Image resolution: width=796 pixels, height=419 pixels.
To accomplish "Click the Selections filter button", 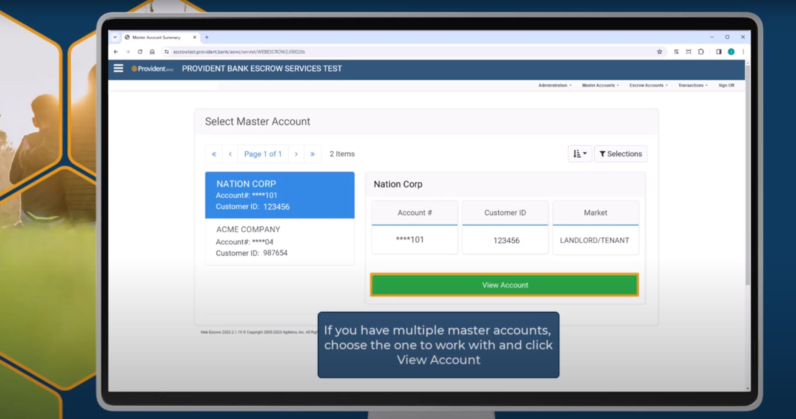I will point(621,154).
